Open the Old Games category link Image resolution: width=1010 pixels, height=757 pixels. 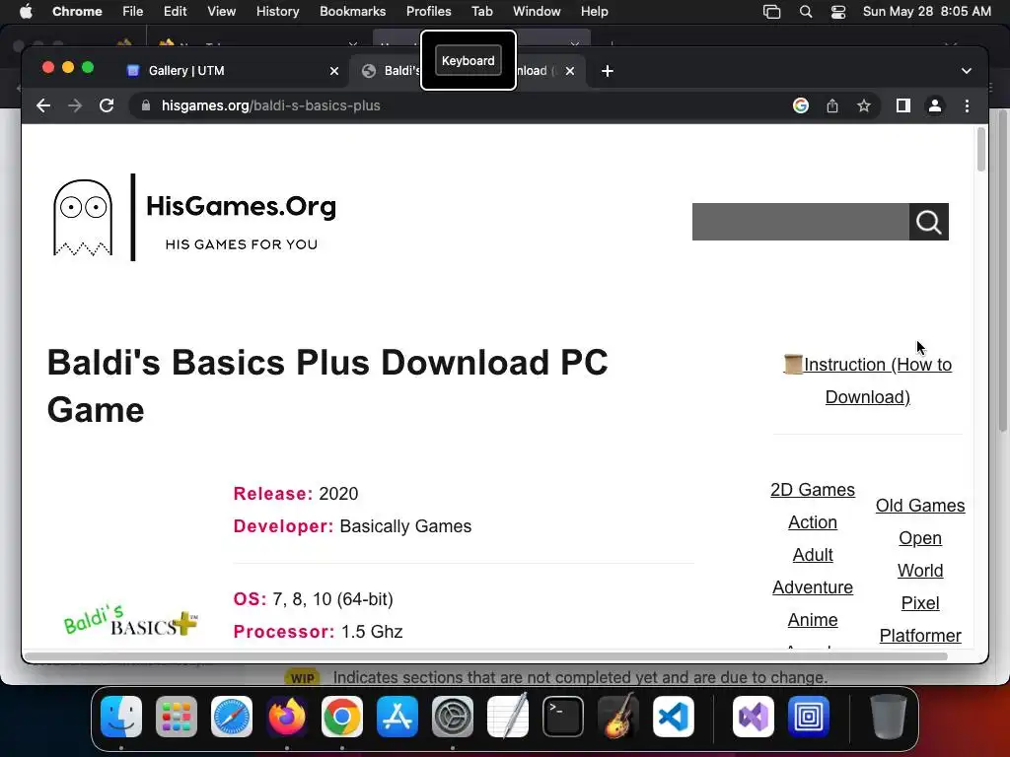coord(920,506)
